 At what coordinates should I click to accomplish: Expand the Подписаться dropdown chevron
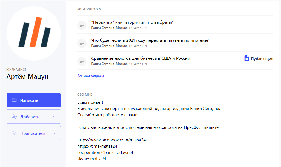pos(54,133)
